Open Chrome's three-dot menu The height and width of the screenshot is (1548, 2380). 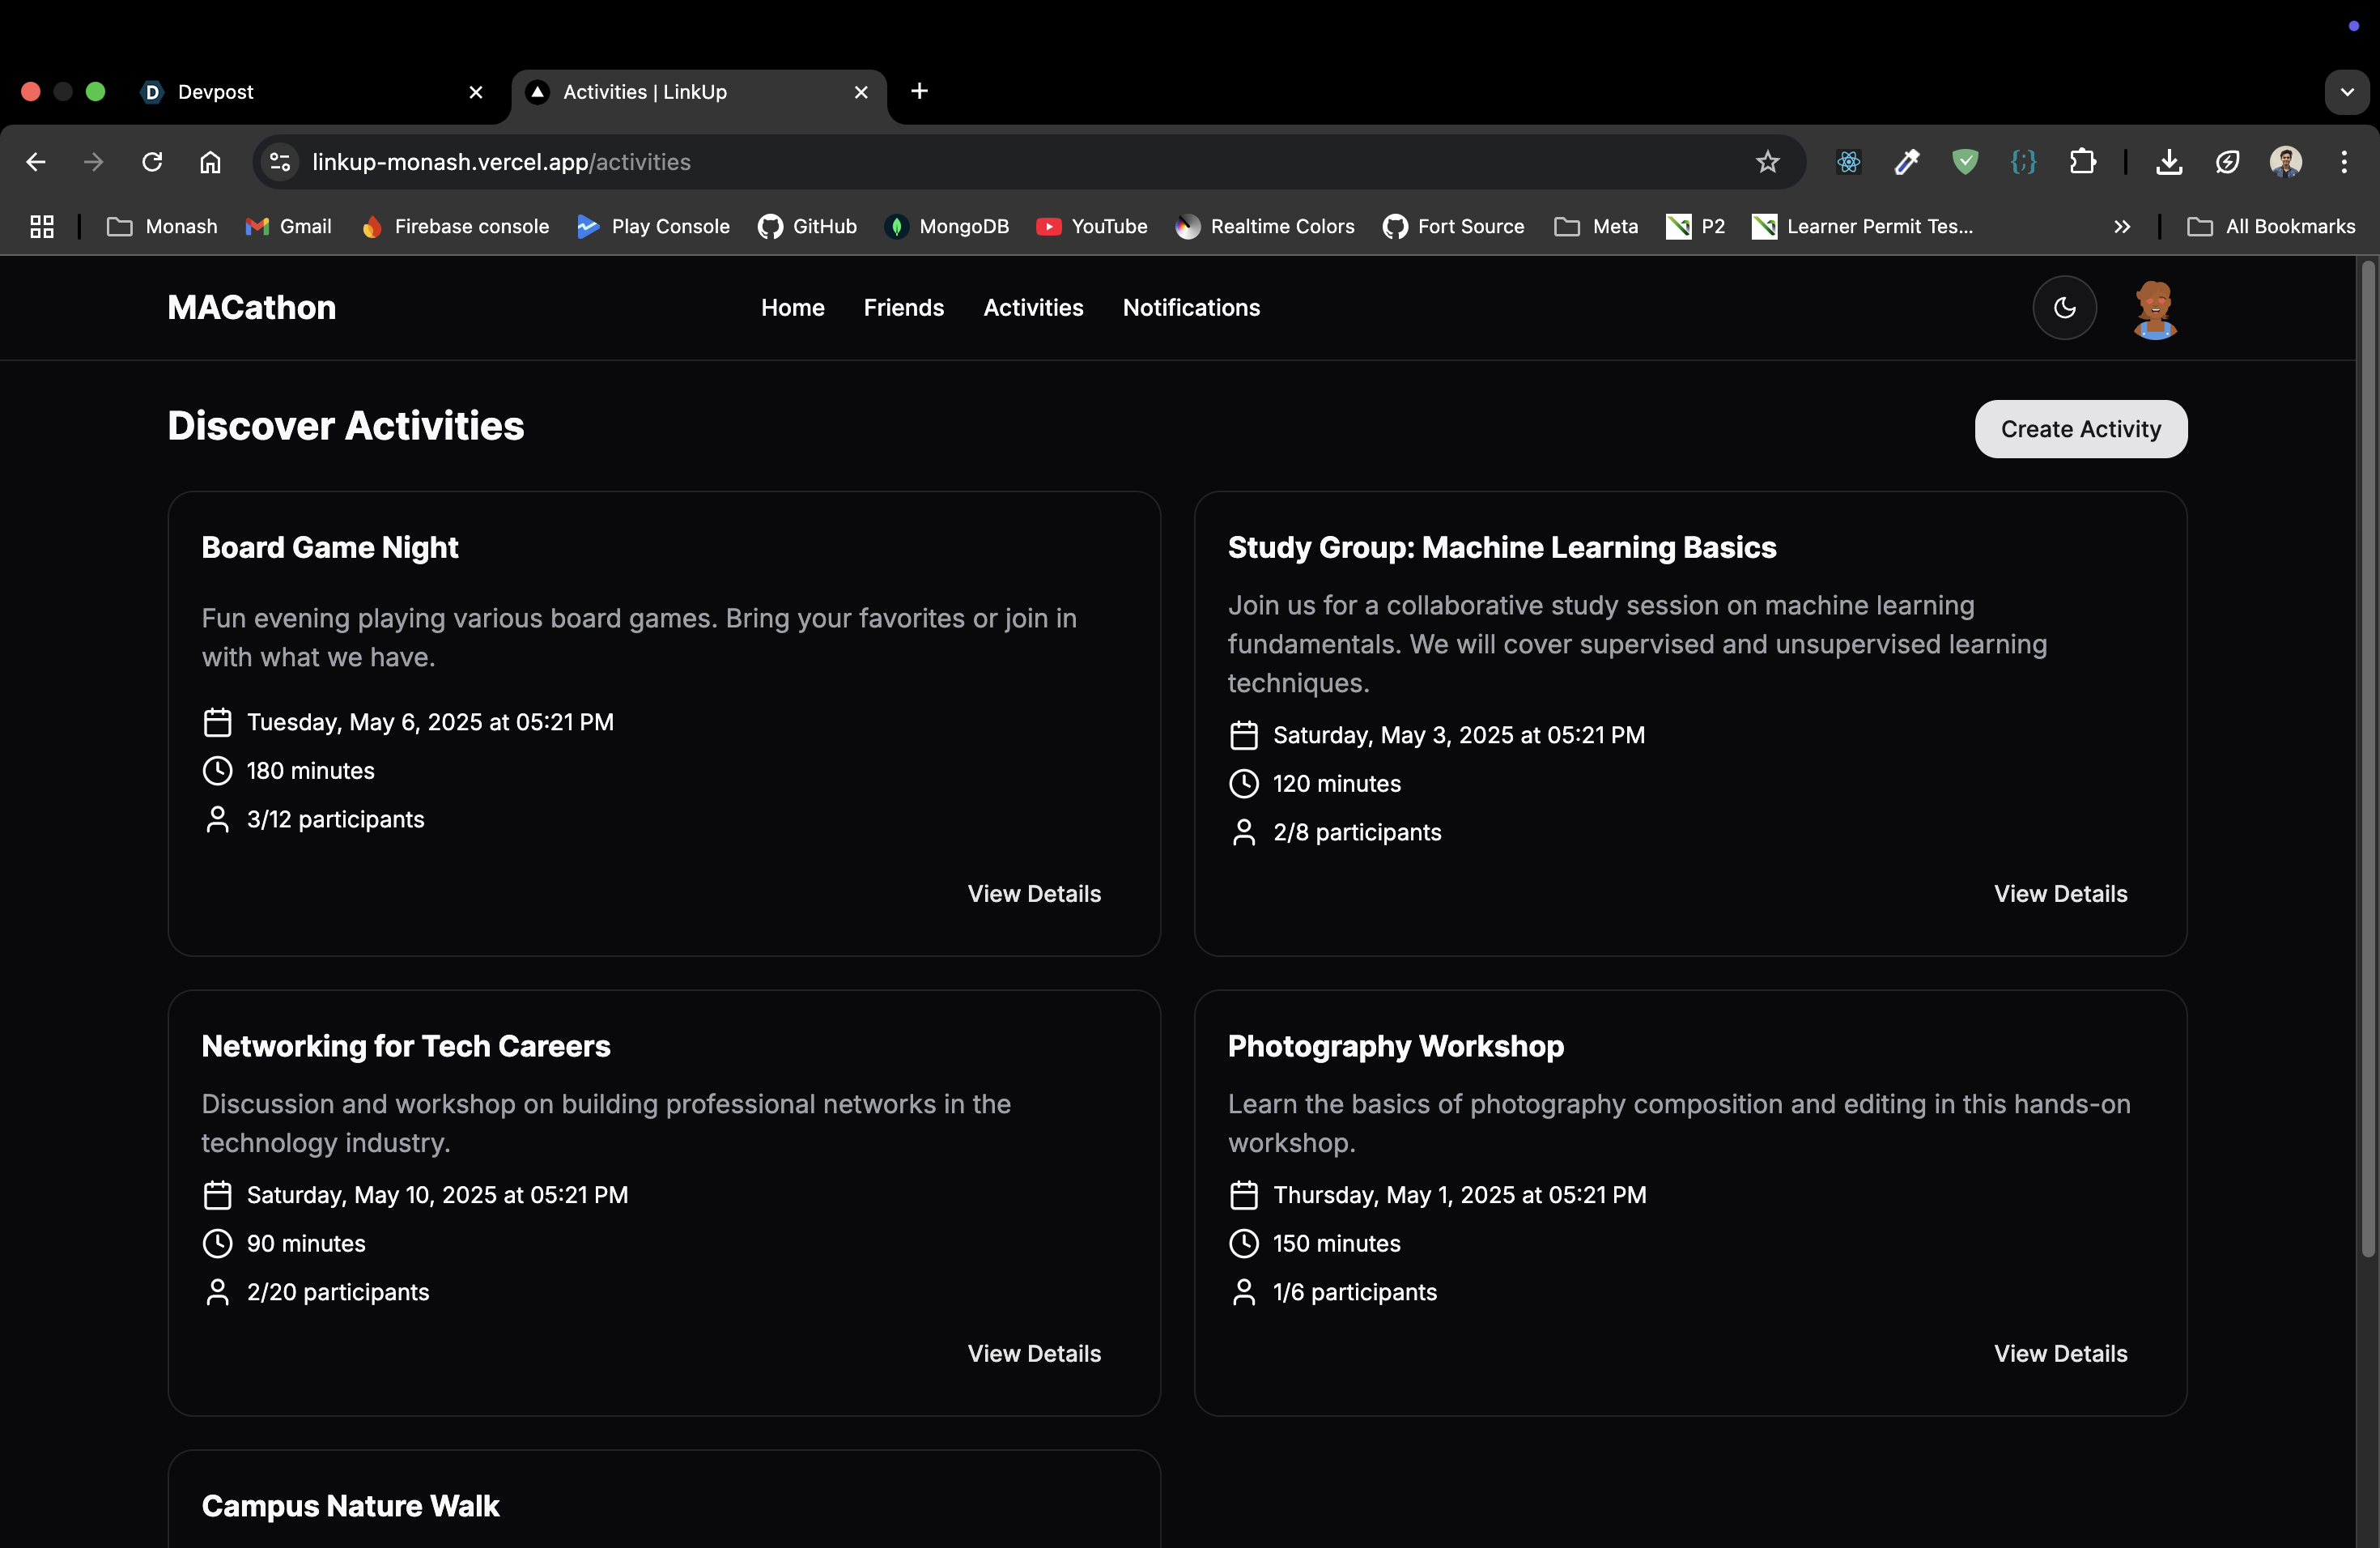tap(2344, 162)
